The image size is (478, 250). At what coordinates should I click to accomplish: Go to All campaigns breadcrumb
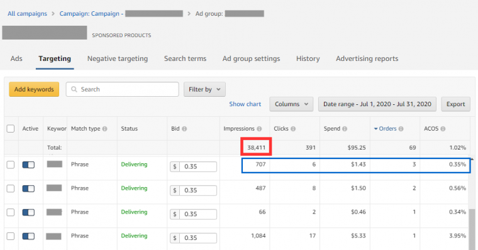[28, 14]
